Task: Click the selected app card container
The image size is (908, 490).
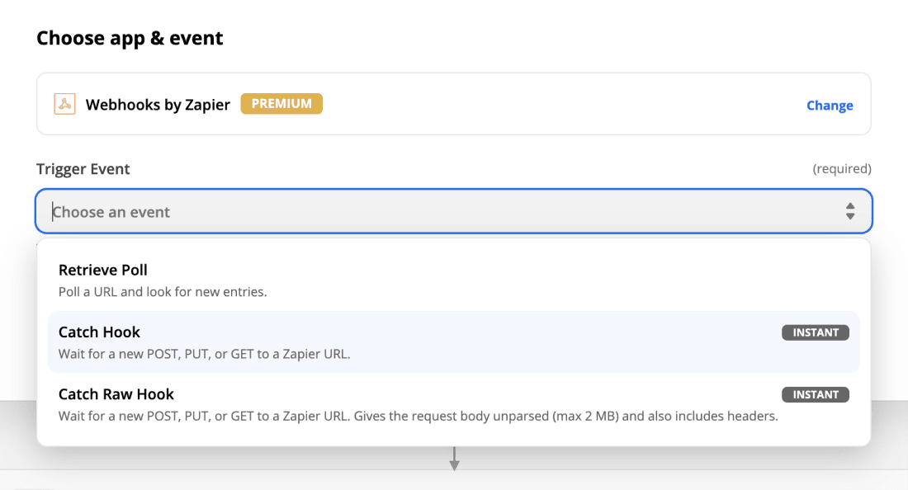Action: pos(454,104)
